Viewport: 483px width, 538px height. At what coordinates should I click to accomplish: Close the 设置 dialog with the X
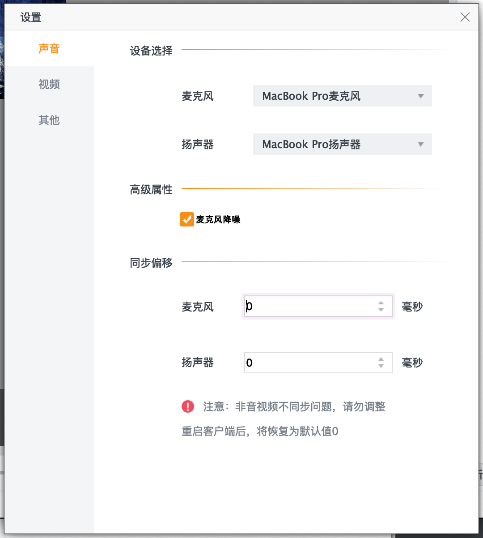click(x=465, y=17)
